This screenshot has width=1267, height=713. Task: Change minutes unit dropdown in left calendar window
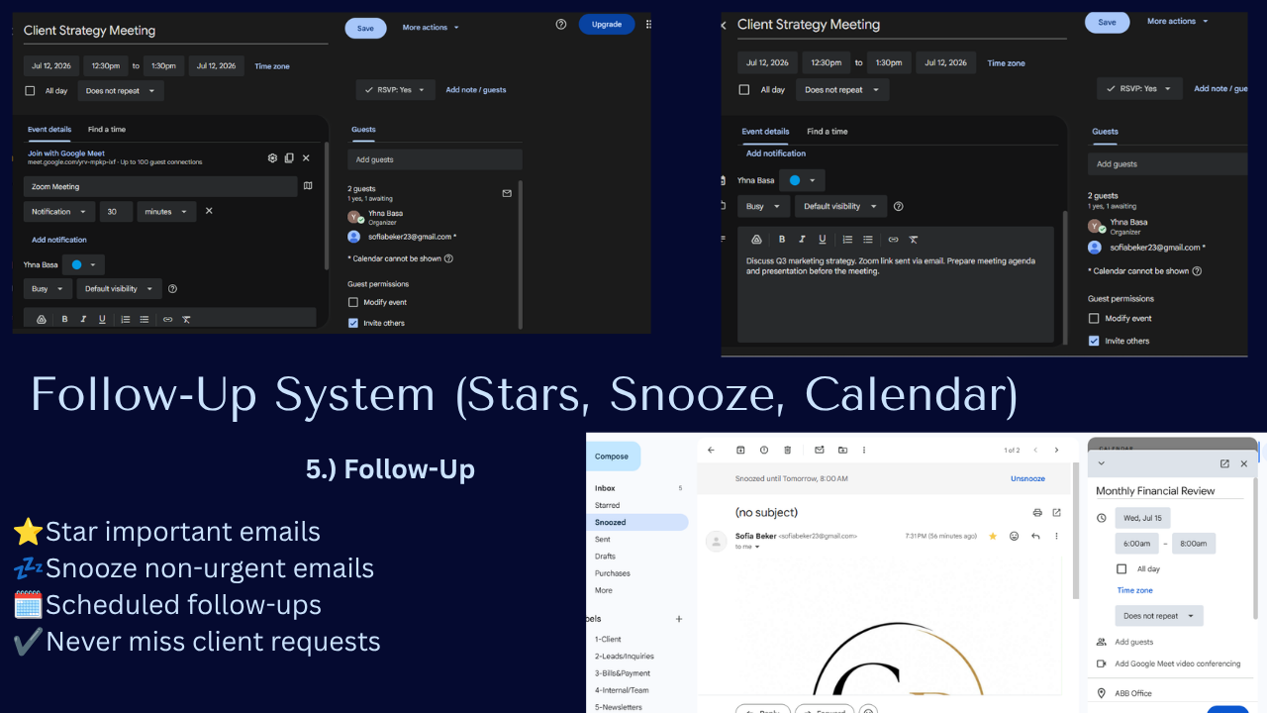pyautogui.click(x=166, y=211)
